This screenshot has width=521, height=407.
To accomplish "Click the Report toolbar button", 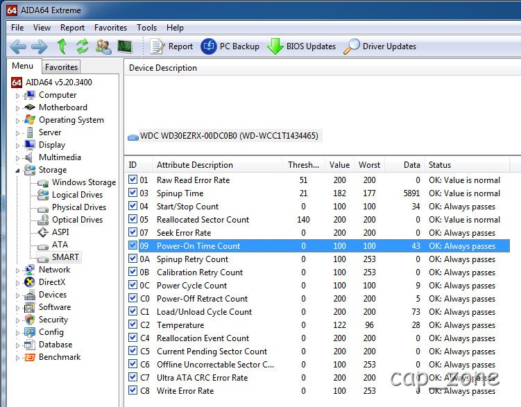I will pos(171,46).
